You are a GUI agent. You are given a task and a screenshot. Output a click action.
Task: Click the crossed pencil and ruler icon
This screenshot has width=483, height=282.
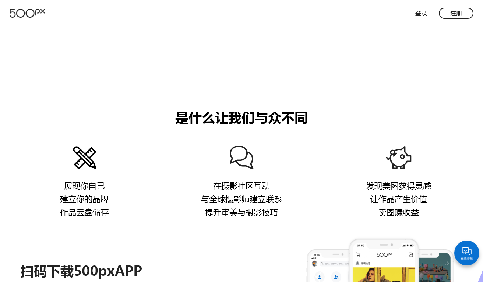pyautogui.click(x=85, y=158)
